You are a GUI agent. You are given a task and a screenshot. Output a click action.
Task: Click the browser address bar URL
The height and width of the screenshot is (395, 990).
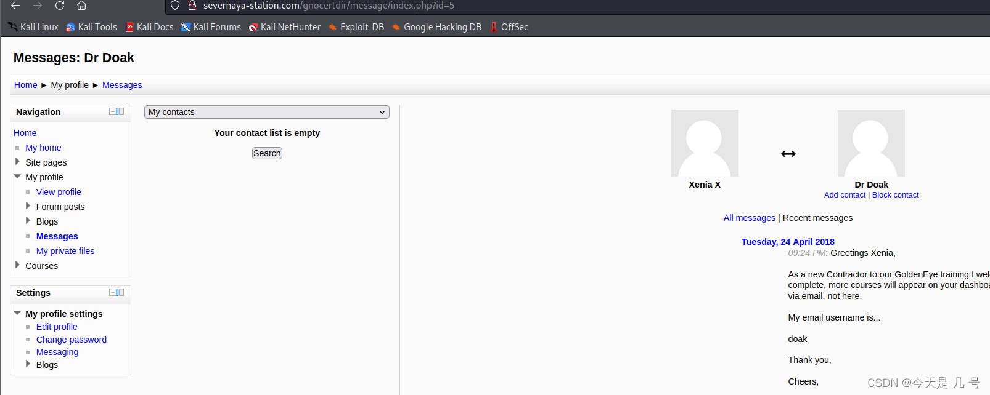tap(329, 6)
